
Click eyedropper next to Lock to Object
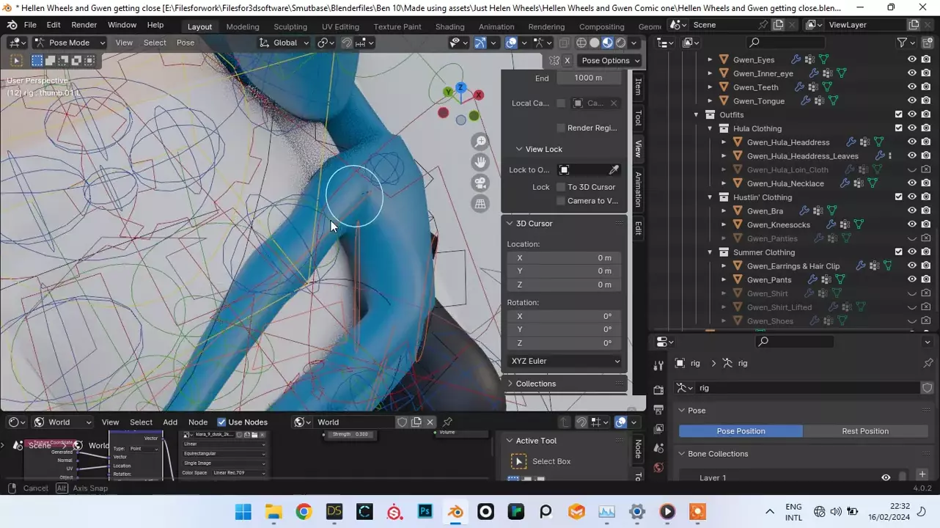614,170
